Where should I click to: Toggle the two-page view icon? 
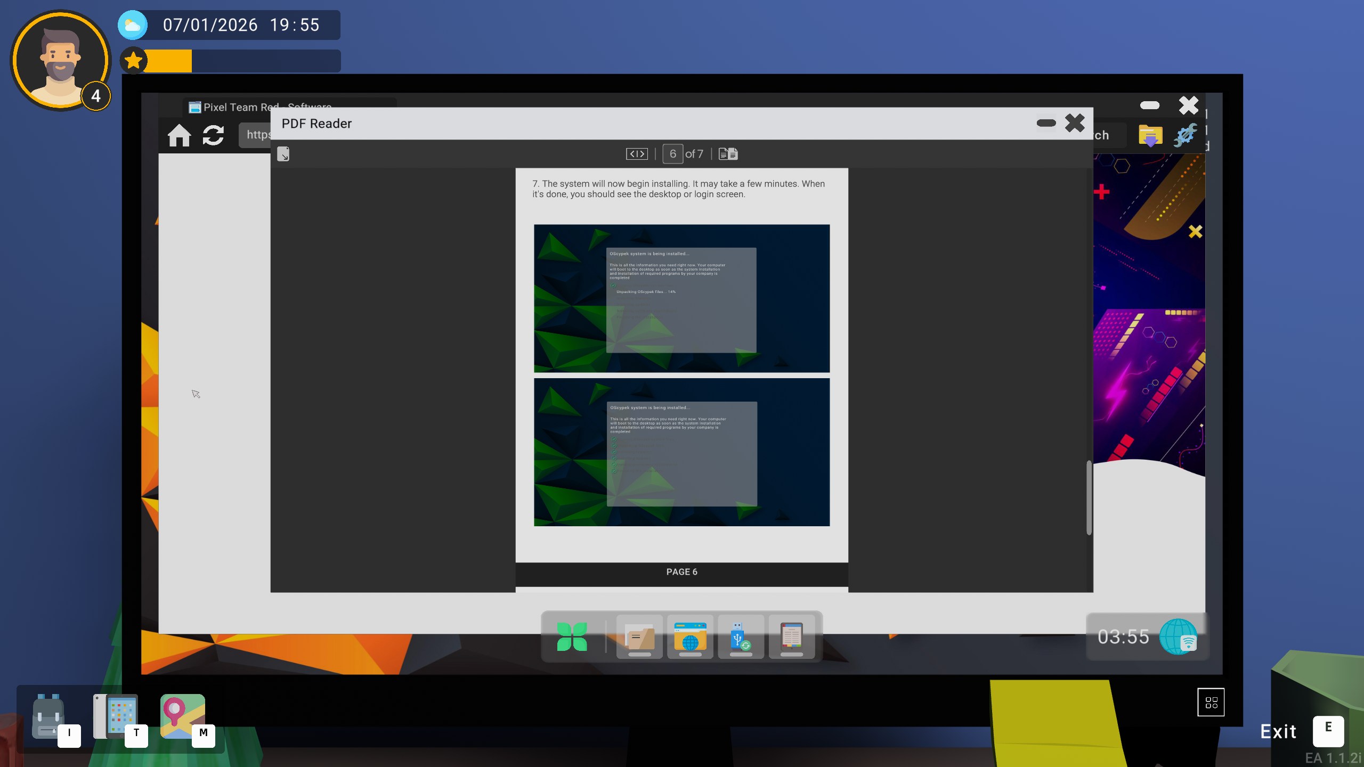pyautogui.click(x=728, y=154)
